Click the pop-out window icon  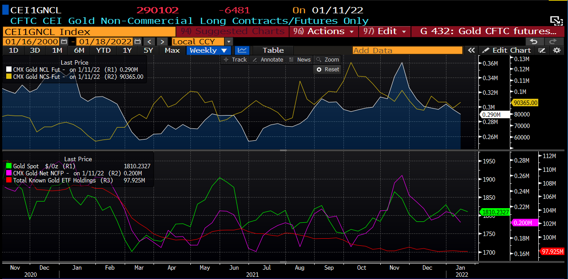click(x=556, y=20)
